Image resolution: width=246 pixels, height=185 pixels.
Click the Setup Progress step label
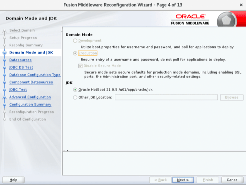[x=23, y=38]
